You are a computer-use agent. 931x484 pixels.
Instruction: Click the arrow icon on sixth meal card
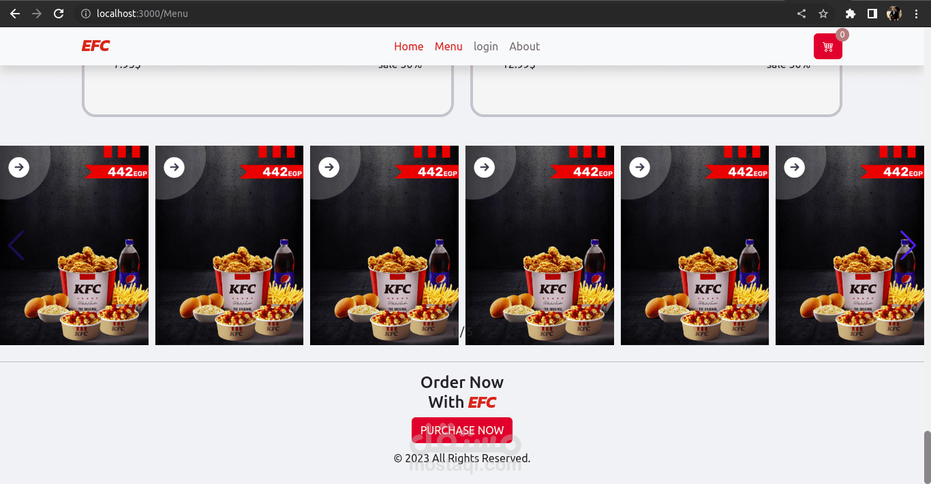[x=795, y=167]
